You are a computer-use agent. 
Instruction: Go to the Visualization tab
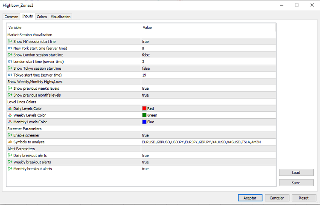click(61, 17)
